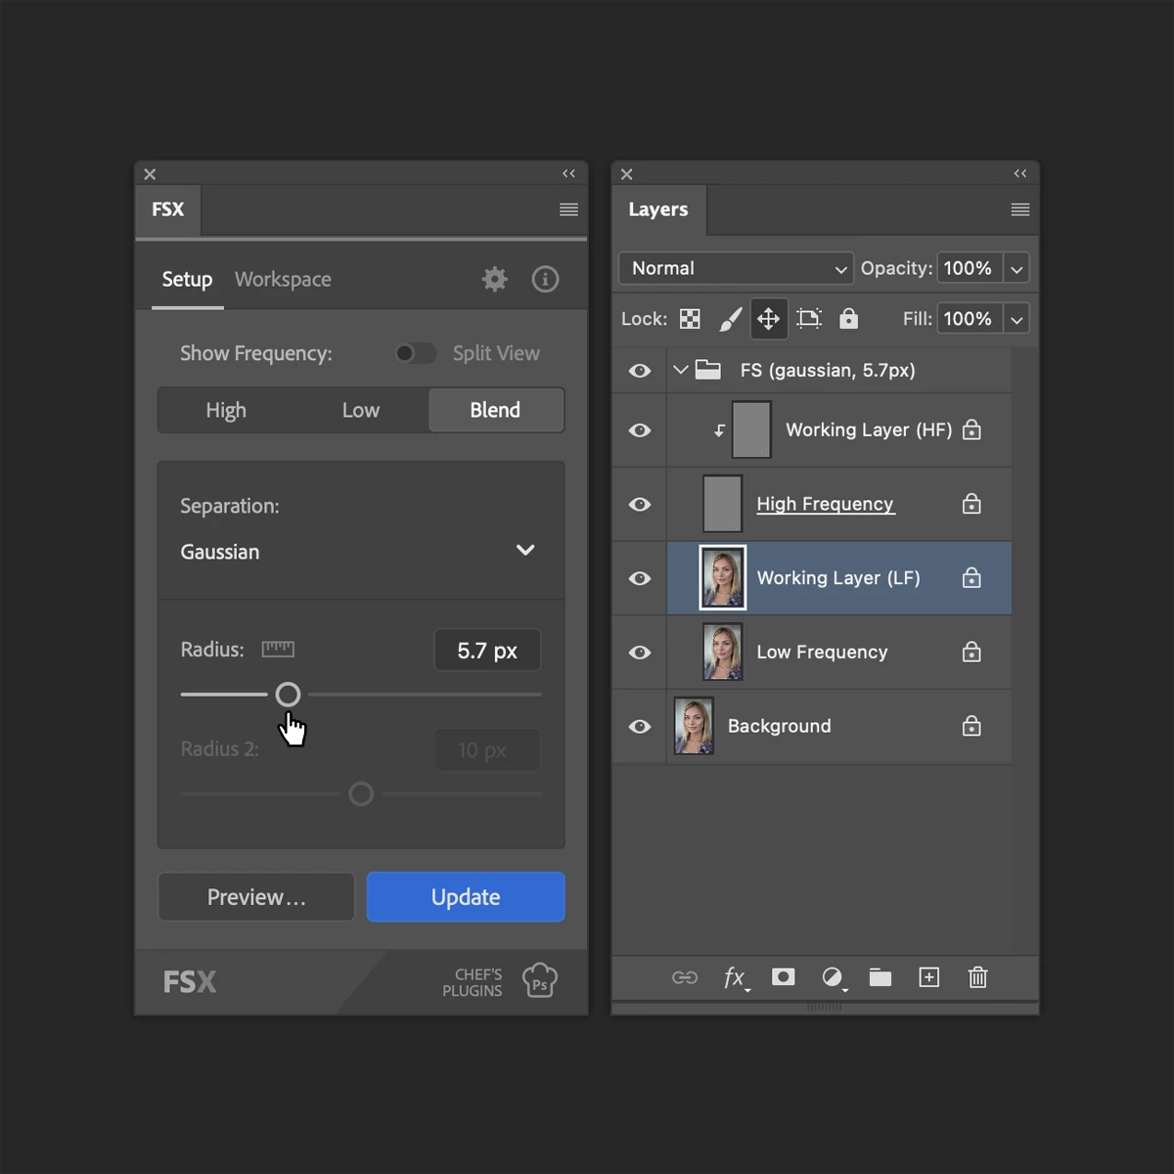Hide the Working Layer (LF) layer

(x=640, y=578)
